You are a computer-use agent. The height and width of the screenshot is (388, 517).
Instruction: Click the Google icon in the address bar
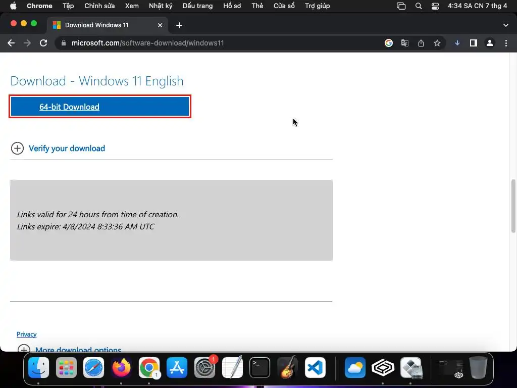[x=389, y=43]
